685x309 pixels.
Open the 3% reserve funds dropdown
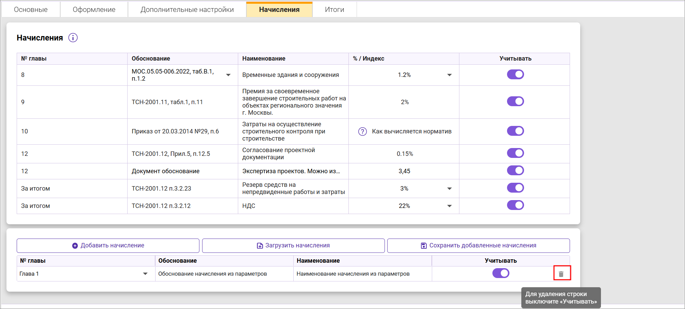coord(449,189)
